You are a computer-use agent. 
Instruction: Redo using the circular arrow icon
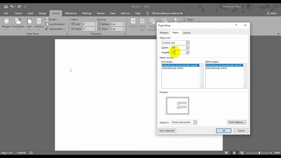pos(19,7)
